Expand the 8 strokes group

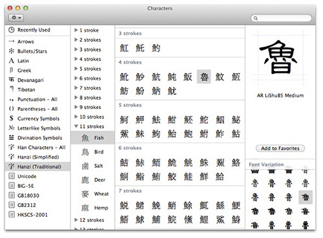pyautogui.click(x=76, y=97)
